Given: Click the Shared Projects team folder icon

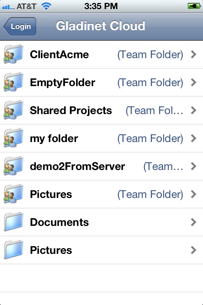Looking at the screenshot, I should click(x=14, y=111).
